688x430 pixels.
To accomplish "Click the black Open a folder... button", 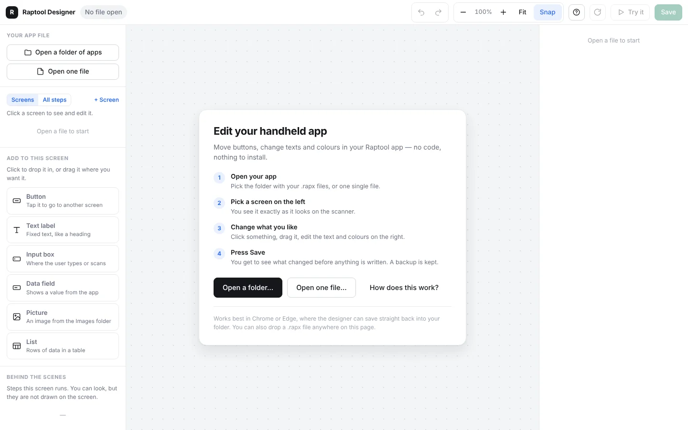I will tap(248, 288).
